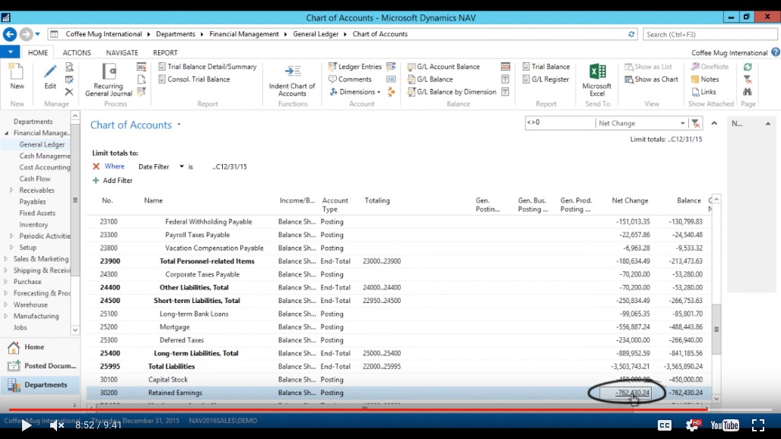Select the Retained Earnings row name
This screenshot has height=439, width=781.
pos(176,393)
